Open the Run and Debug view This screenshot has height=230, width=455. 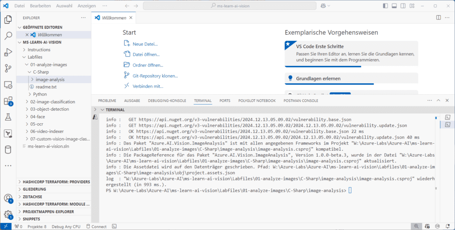pyautogui.click(x=8, y=52)
